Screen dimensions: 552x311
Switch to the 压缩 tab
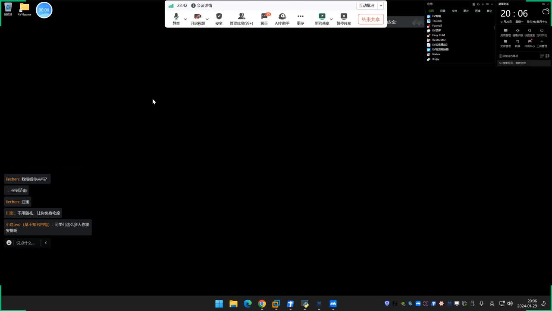478,11
